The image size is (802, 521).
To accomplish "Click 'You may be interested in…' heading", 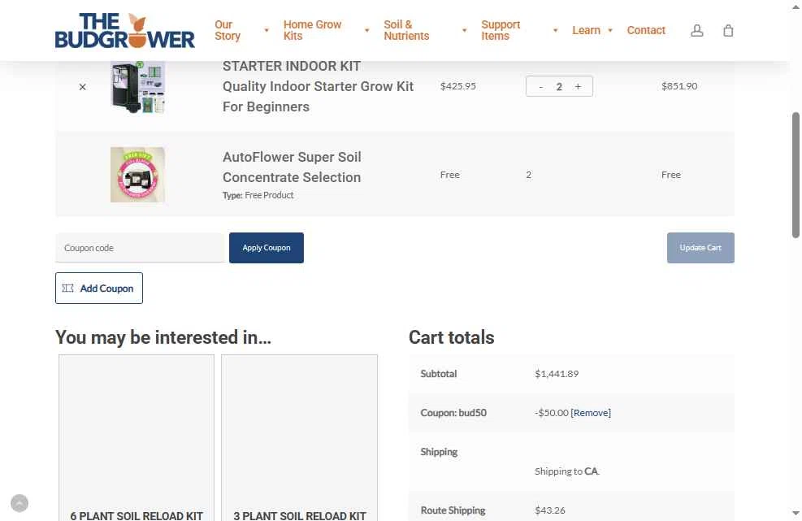I will click(x=163, y=337).
